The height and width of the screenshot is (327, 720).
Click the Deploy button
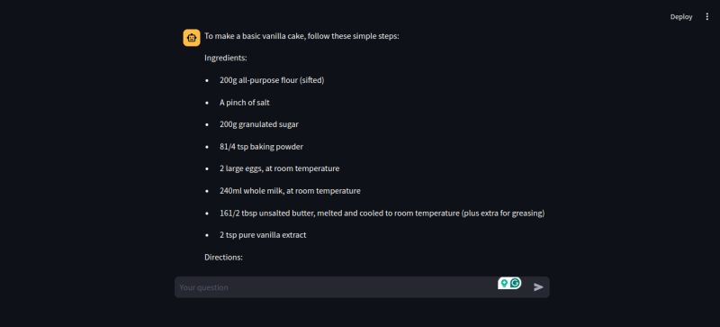click(x=681, y=16)
